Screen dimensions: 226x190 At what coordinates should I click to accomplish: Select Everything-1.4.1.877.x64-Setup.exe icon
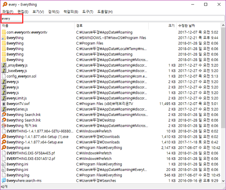click(x=4, y=142)
